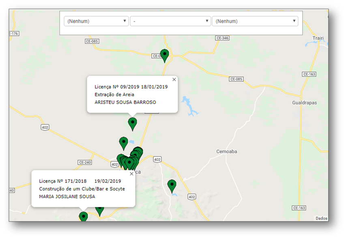
Task: Select the green marker below the Extração de Areia popup
Action: coord(132,123)
